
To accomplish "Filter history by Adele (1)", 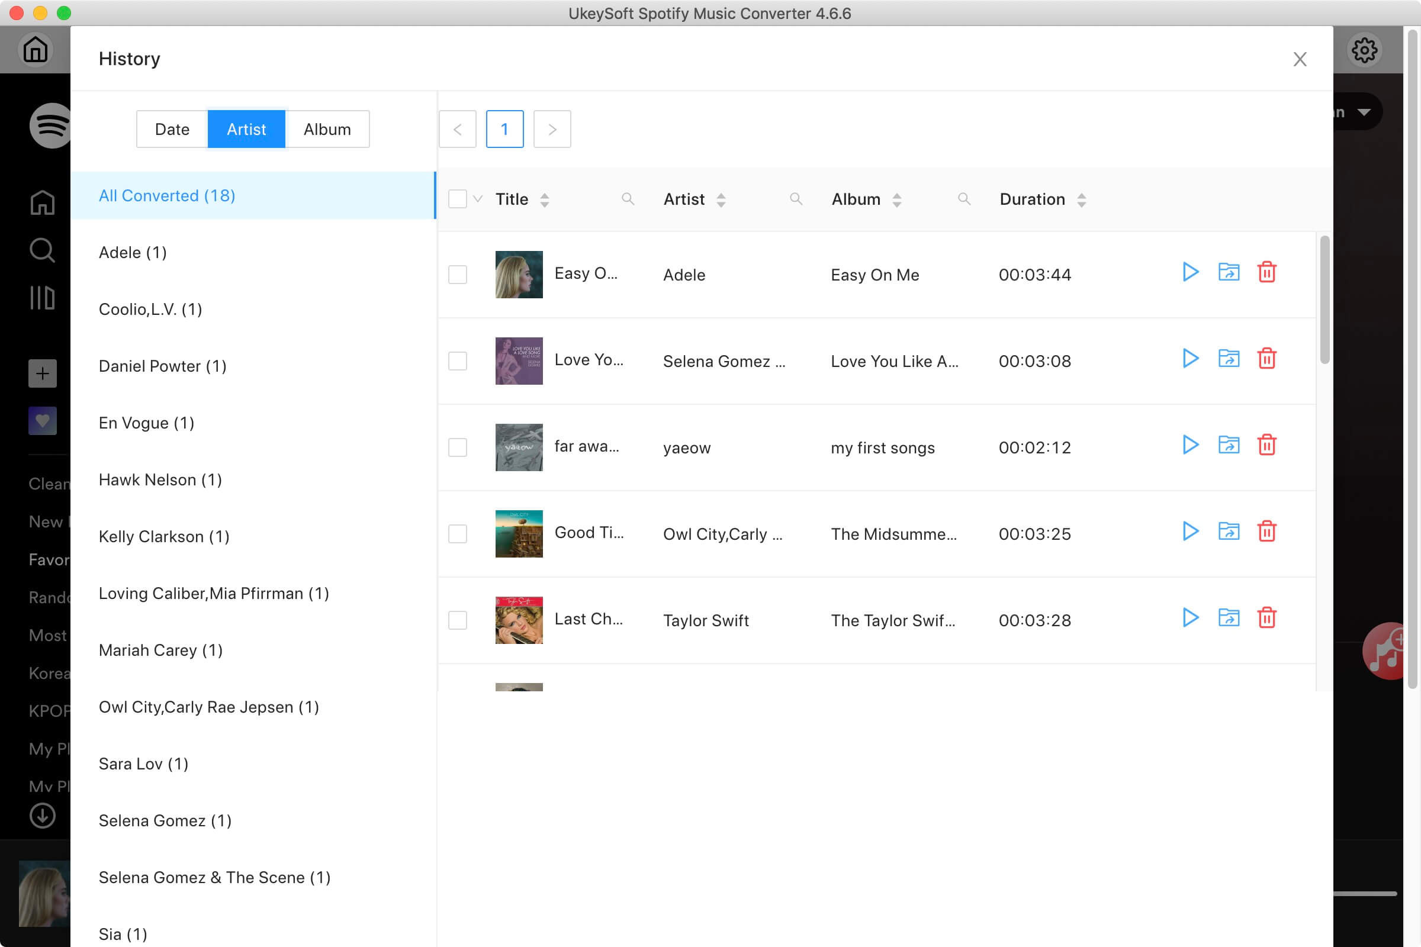I will coord(253,253).
